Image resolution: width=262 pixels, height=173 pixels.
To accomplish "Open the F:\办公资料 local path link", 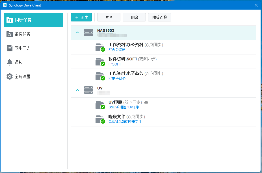I will 117,50.
